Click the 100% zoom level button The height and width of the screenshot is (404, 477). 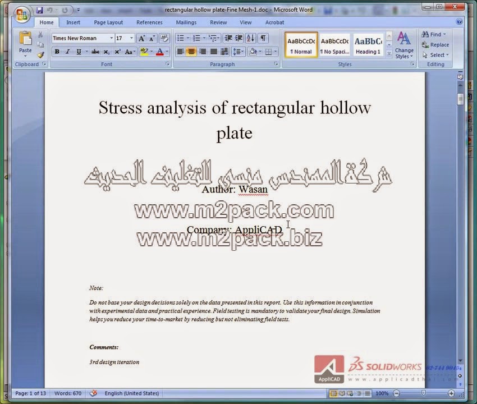(382, 393)
